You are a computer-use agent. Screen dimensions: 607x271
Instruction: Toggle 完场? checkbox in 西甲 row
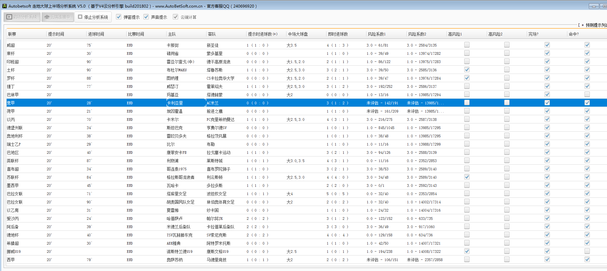pyautogui.click(x=547, y=259)
